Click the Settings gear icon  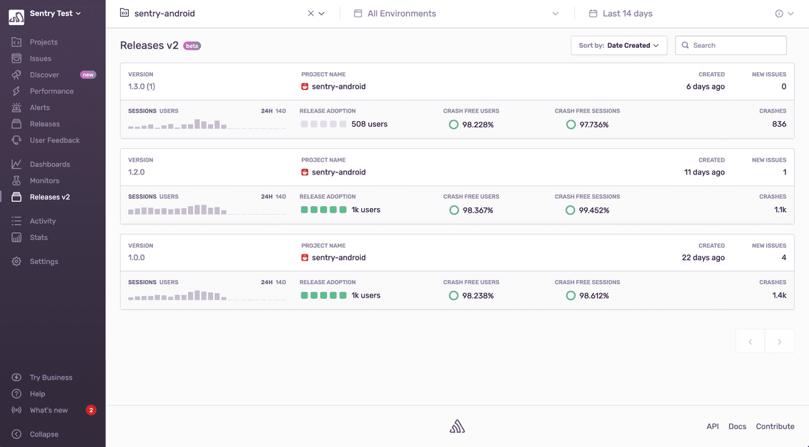click(x=17, y=261)
